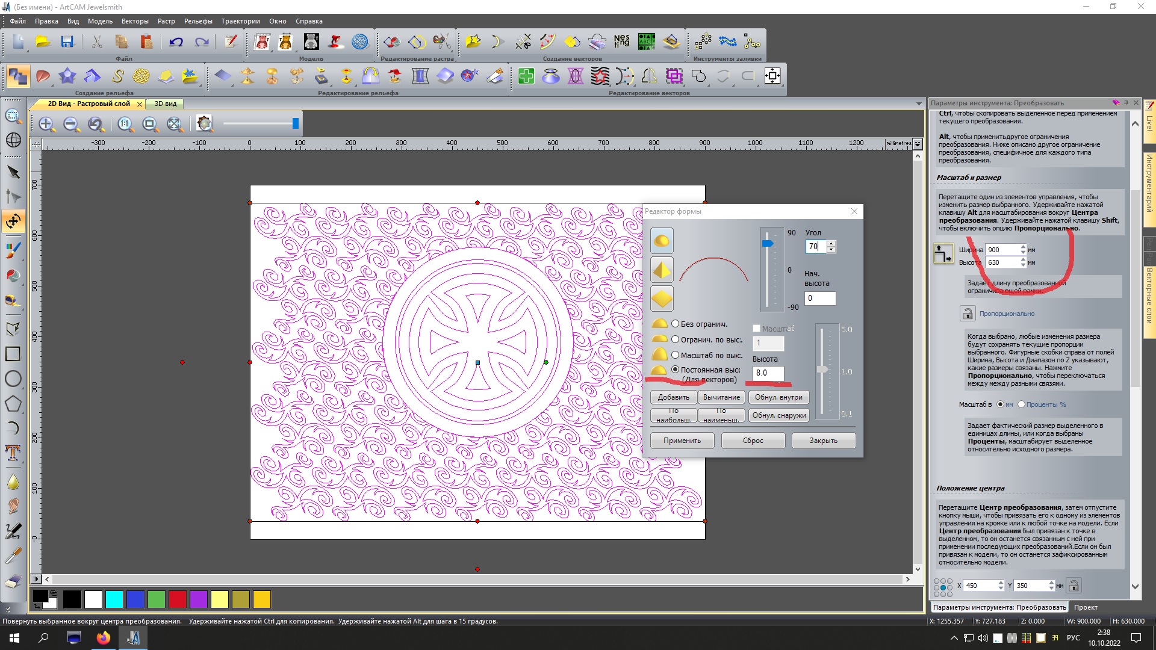Switch to the 3D вид tab

pyautogui.click(x=165, y=104)
